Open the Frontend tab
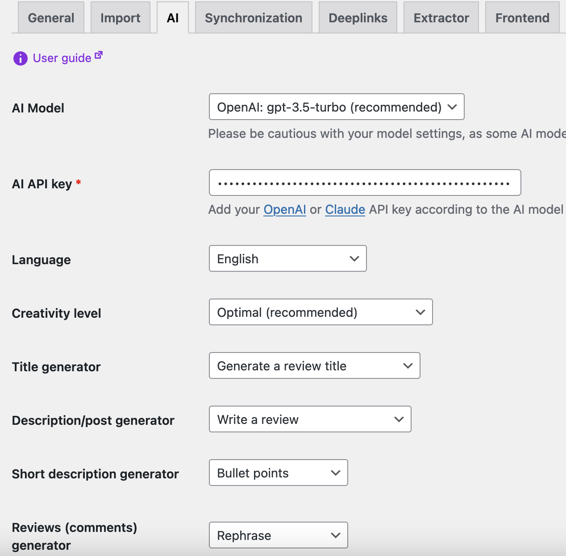This screenshot has width=566, height=556. click(522, 18)
